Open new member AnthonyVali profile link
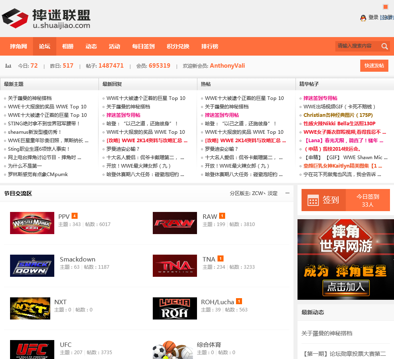Screen dimensions: 394x359 coord(228,66)
